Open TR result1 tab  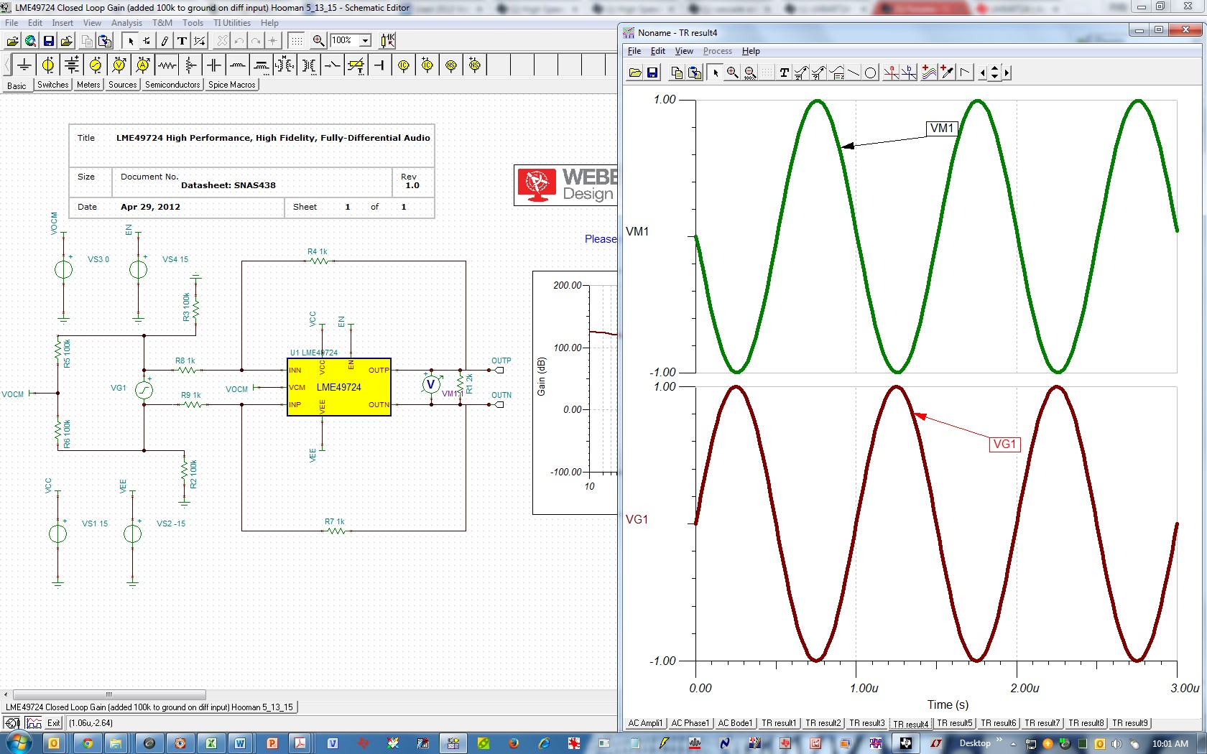(x=779, y=723)
